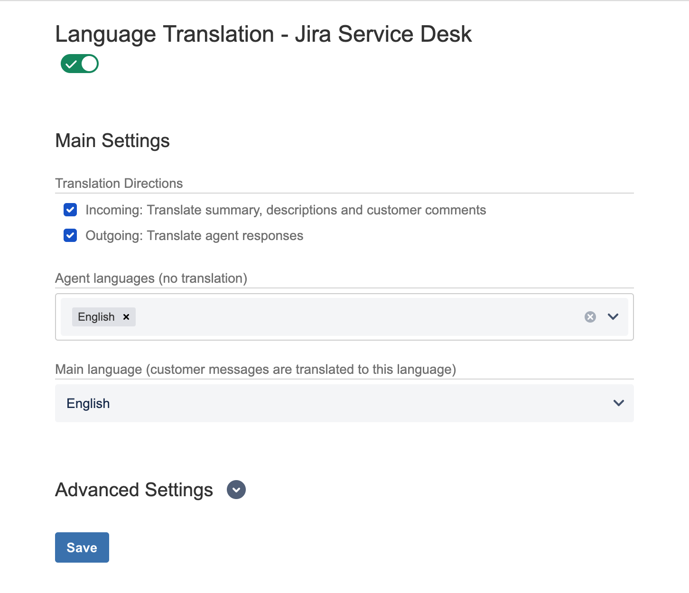Clear all agent languages with circle-x icon
This screenshot has height=593, width=689.
(x=590, y=317)
